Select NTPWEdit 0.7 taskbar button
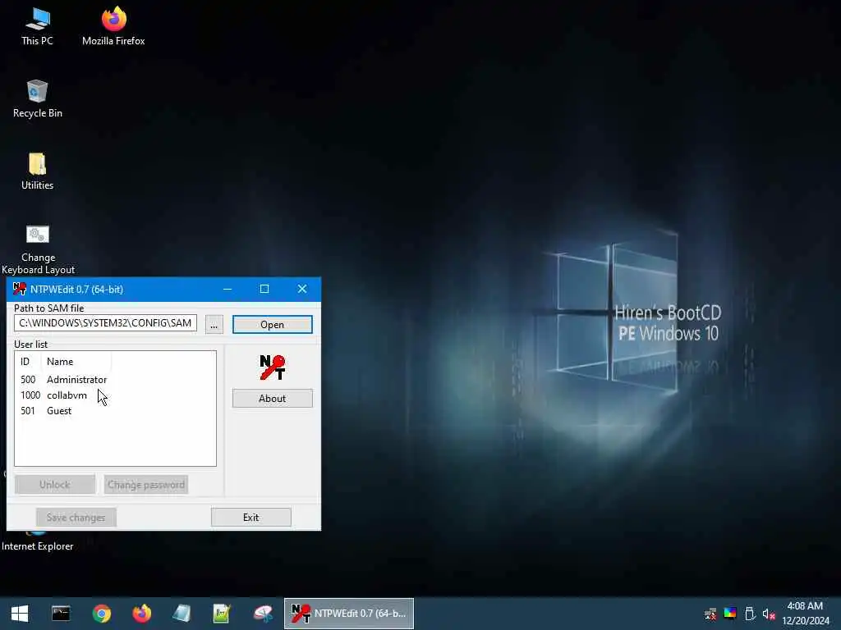The image size is (841, 630). 348,614
